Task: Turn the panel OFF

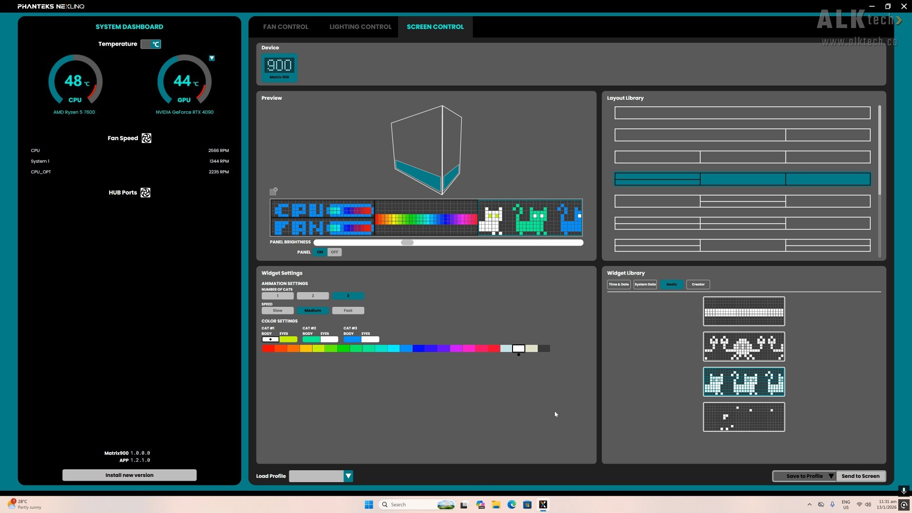Action: 334,252
